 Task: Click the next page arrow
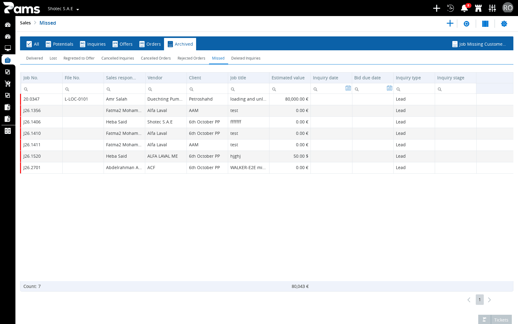coord(489,300)
